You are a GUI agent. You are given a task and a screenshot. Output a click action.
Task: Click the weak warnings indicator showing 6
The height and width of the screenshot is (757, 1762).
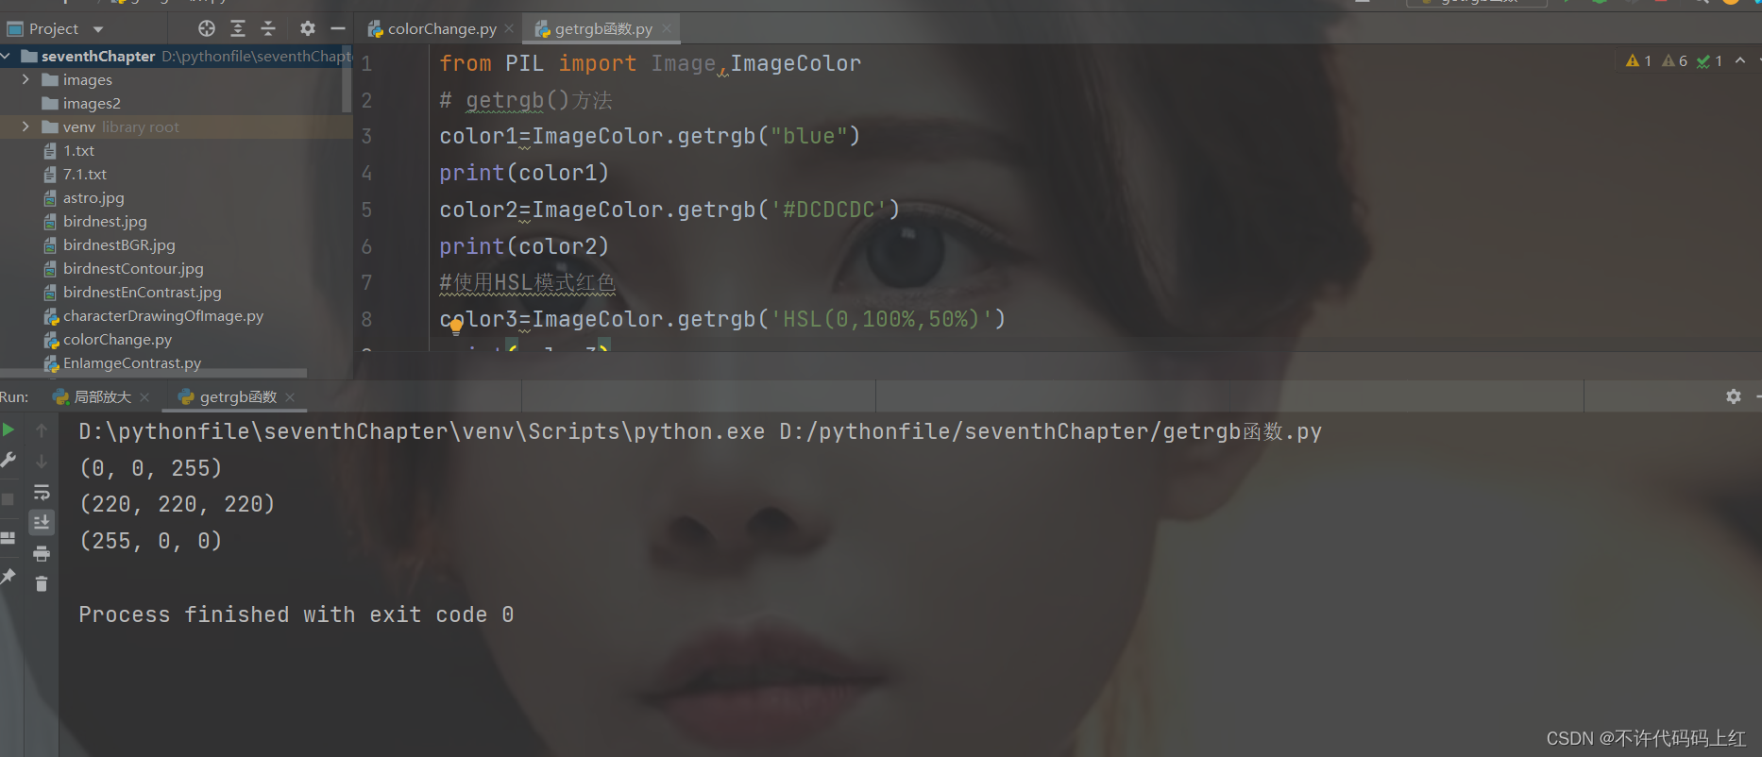[1674, 60]
